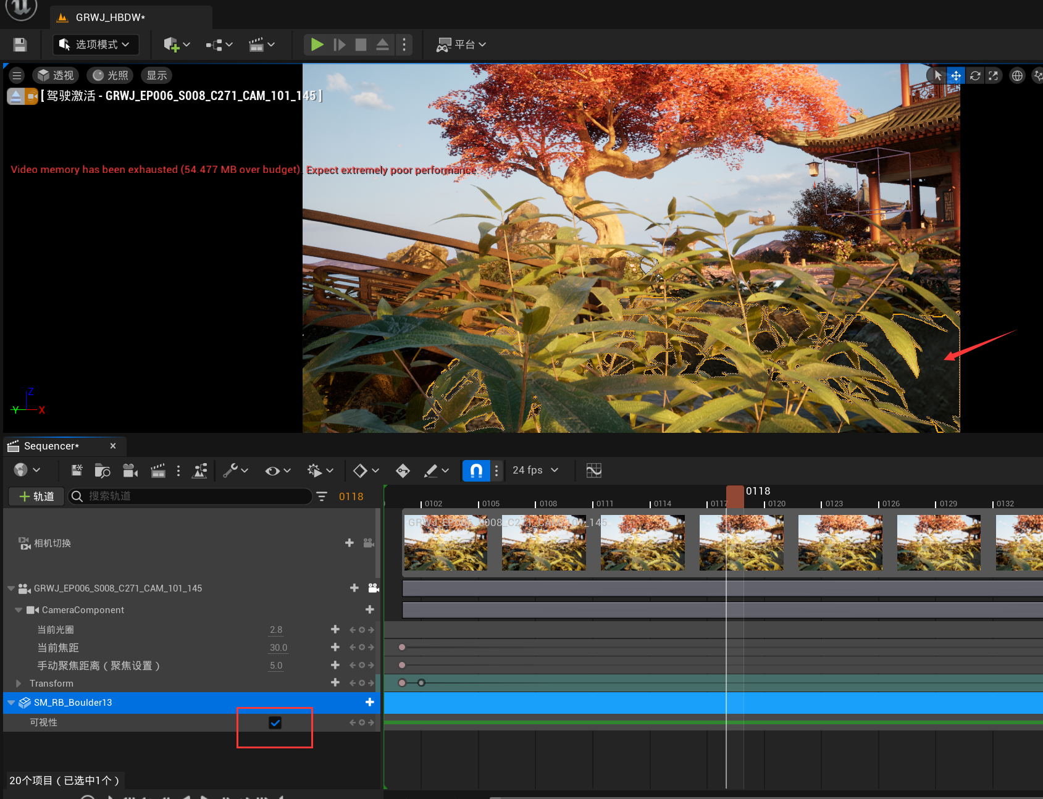Click the eject pilot icon in viewport
The height and width of the screenshot is (799, 1043).
pos(16,96)
